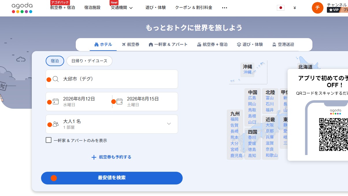The image size is (348, 196).
Task: Select 富山 in the 北陸 region
Action: (270, 98)
